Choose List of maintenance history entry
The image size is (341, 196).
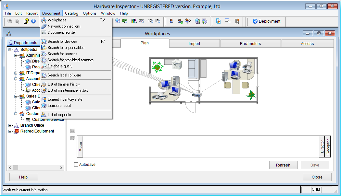(x=76, y=90)
